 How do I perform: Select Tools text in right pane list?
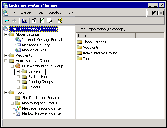coord(87,59)
